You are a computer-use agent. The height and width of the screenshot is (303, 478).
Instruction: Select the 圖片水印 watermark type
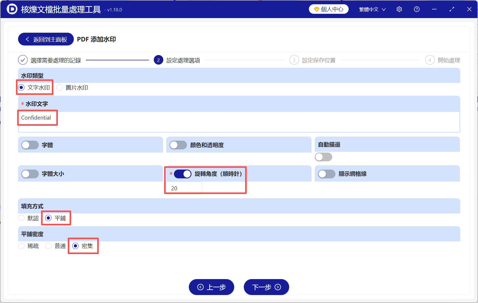[59, 87]
